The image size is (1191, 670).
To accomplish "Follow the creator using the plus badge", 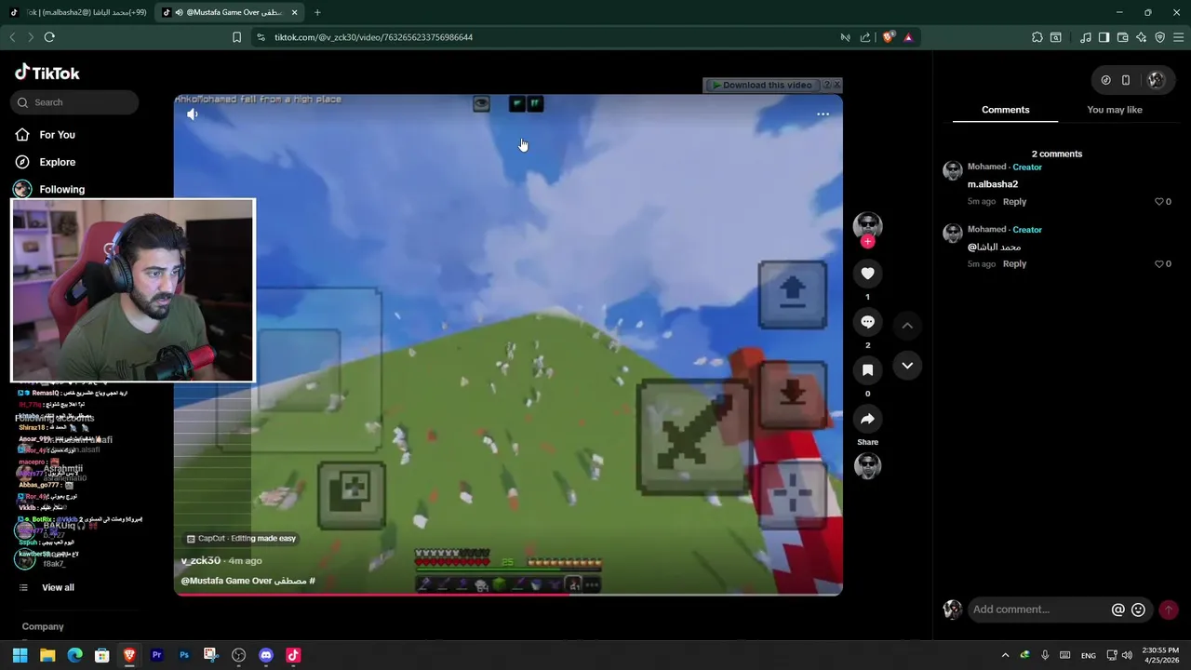I will point(867,242).
